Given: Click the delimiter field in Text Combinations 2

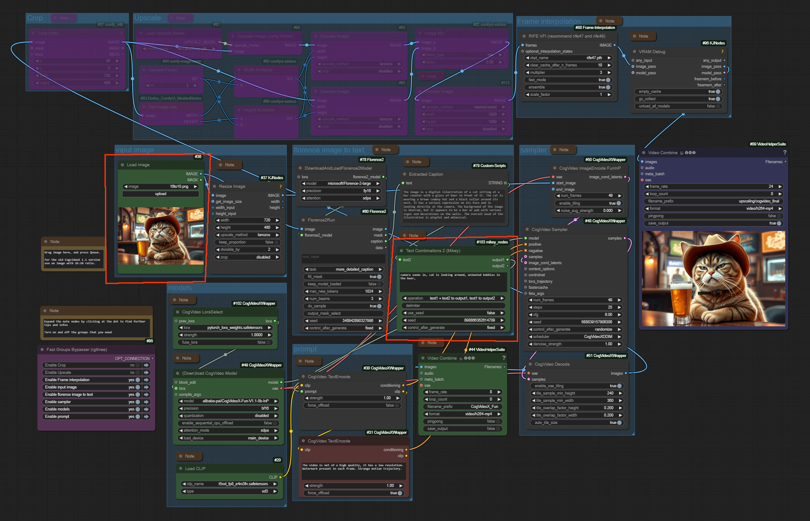Looking at the screenshot, I should pos(453,306).
